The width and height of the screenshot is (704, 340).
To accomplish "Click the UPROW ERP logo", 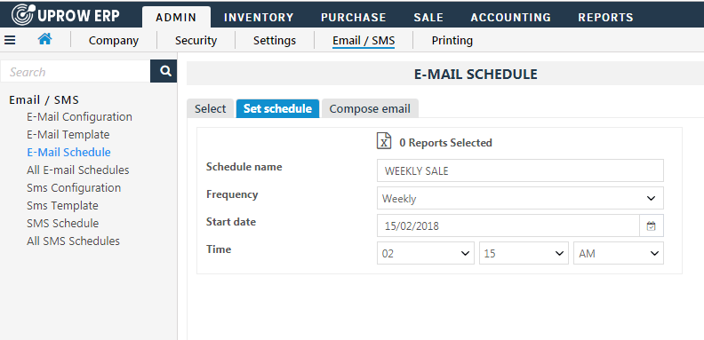I will click(x=66, y=15).
